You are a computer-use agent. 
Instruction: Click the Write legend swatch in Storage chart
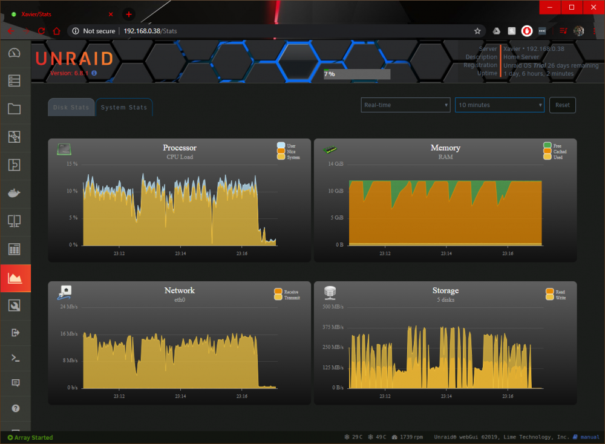[550, 297]
